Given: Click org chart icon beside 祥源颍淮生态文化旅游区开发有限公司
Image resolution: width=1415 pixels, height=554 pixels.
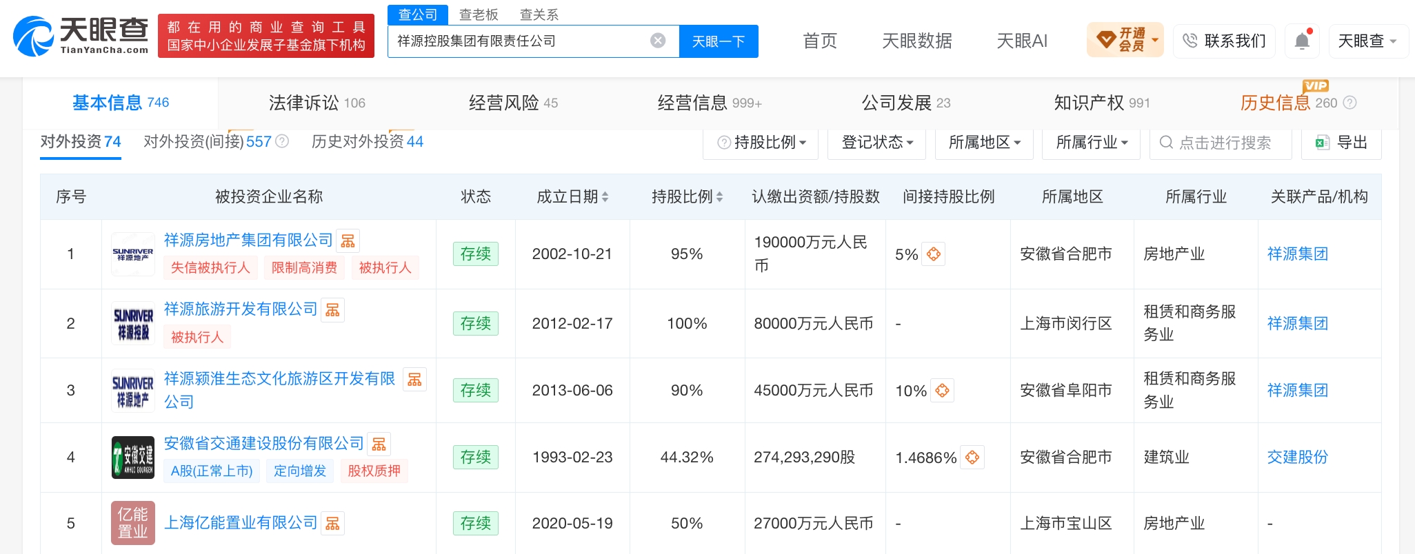Looking at the screenshot, I should pyautogui.click(x=415, y=380).
